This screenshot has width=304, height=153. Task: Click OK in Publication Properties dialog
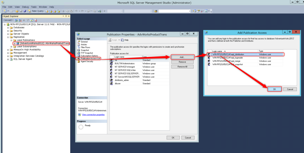tap(173, 138)
